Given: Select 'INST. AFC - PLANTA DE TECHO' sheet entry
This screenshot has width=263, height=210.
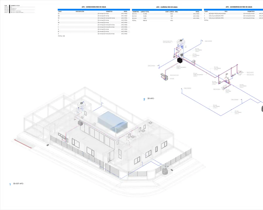Looking at the screenshot, I should (17, 12).
